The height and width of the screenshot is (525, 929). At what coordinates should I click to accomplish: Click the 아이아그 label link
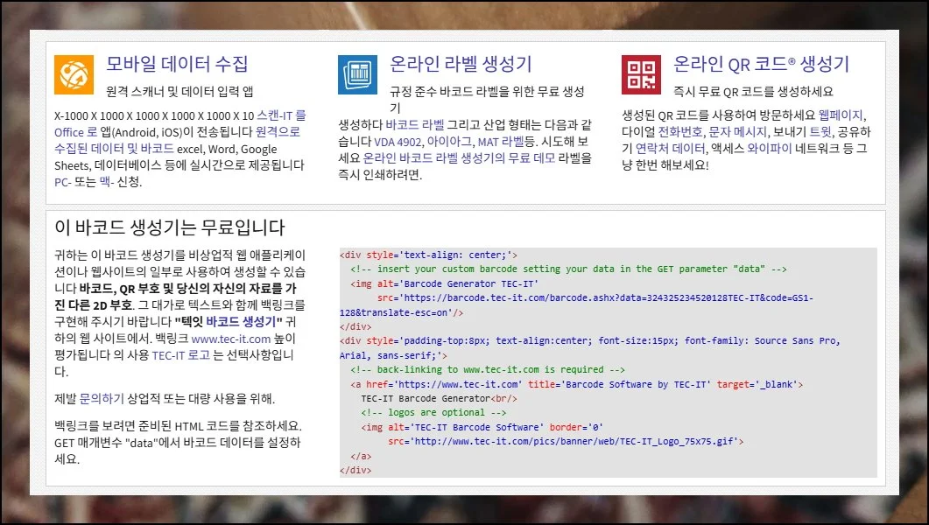point(449,141)
